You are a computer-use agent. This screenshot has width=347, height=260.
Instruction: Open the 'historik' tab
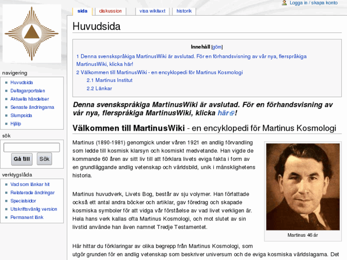(x=184, y=11)
